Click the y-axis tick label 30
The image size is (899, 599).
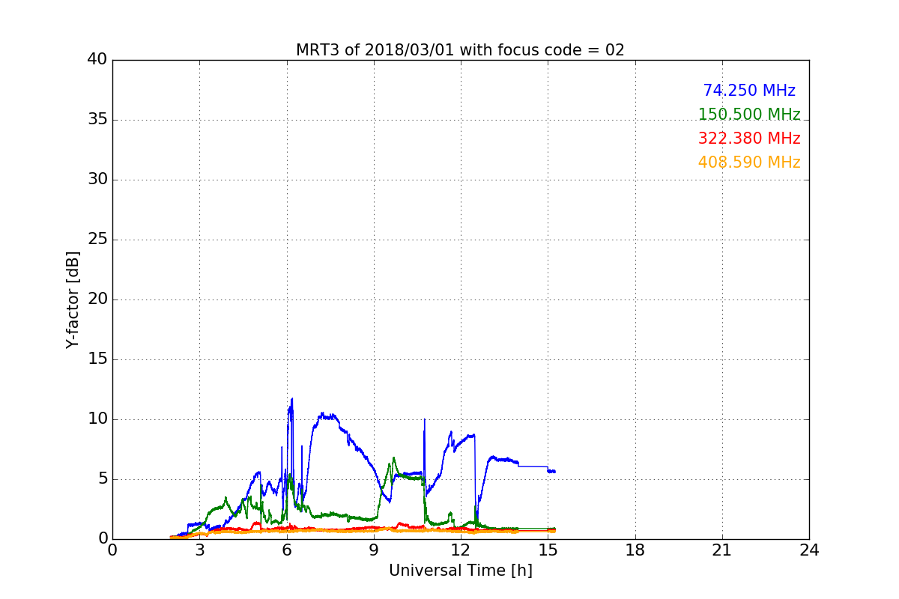97,180
